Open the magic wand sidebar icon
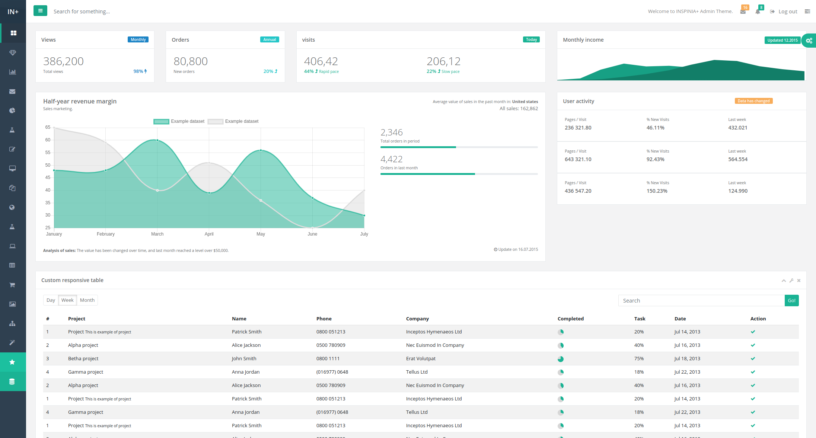The width and height of the screenshot is (816, 438). click(x=12, y=342)
